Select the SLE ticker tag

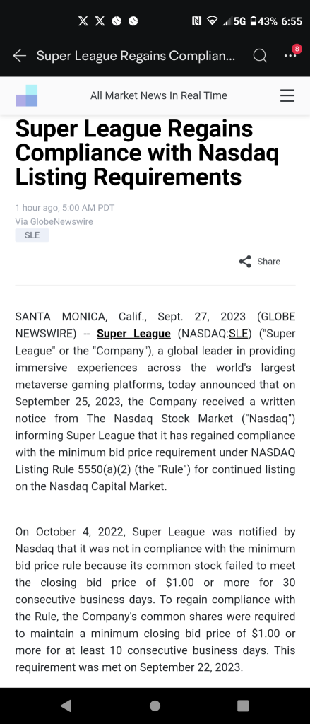[x=32, y=235]
